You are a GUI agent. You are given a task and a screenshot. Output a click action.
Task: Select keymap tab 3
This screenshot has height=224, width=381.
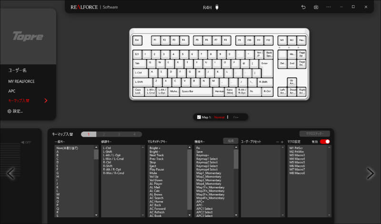click(120, 134)
